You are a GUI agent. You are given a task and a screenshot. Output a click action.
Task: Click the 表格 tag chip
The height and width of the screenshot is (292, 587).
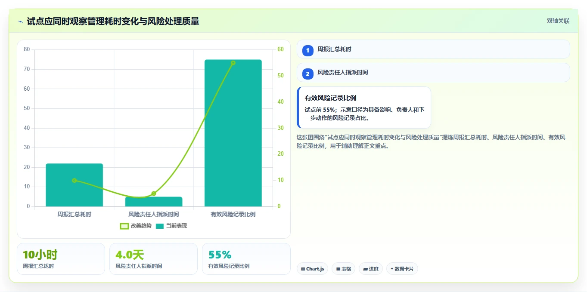(x=343, y=269)
